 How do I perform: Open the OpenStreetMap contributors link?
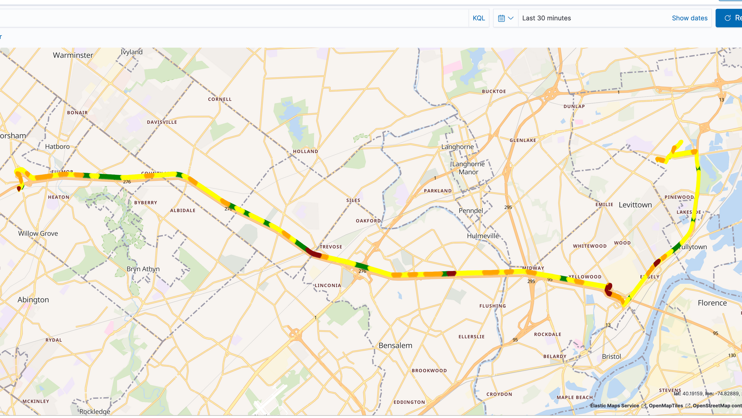coord(717,406)
